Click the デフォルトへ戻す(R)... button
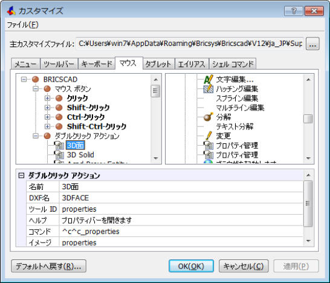The image size is (330, 283). [x=48, y=266]
